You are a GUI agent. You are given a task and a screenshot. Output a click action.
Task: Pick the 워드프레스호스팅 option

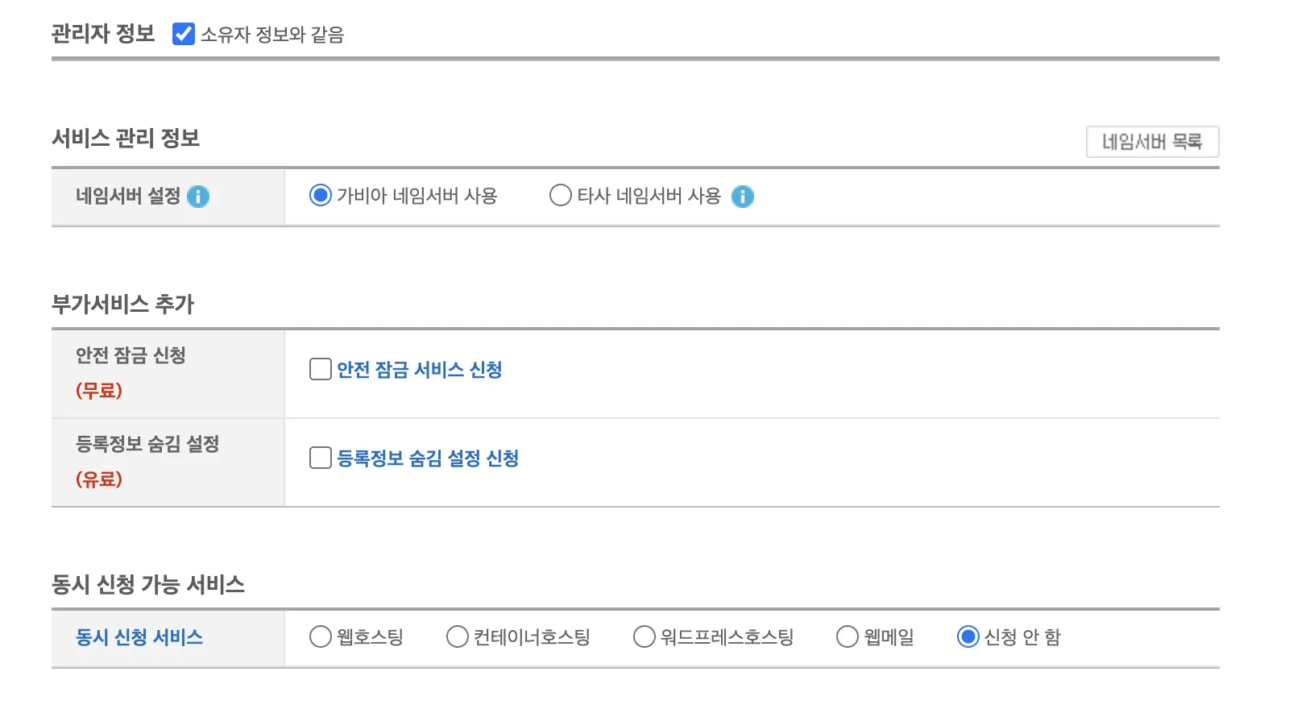point(644,636)
